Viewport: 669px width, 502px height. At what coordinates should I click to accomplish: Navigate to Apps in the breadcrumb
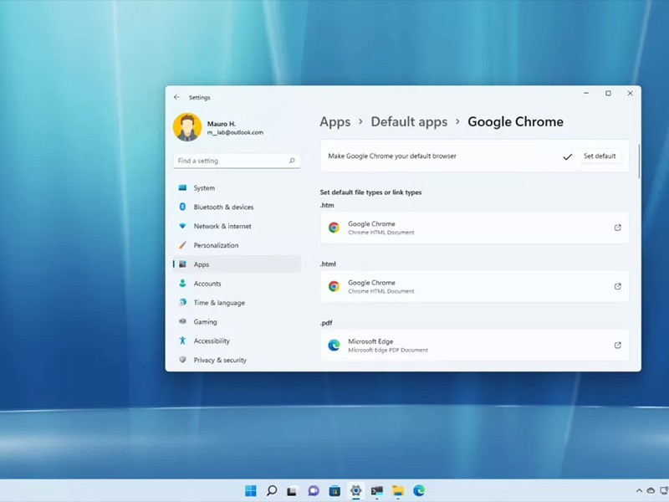[x=335, y=122]
